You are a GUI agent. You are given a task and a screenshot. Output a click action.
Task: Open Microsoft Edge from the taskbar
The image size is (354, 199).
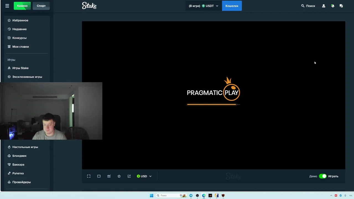click(204, 195)
